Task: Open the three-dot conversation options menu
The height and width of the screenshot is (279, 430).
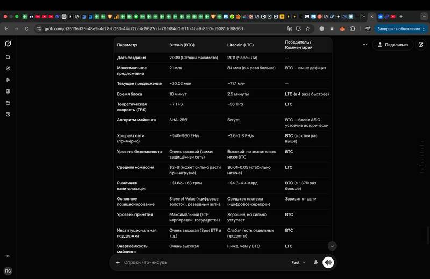Action: tap(365, 45)
